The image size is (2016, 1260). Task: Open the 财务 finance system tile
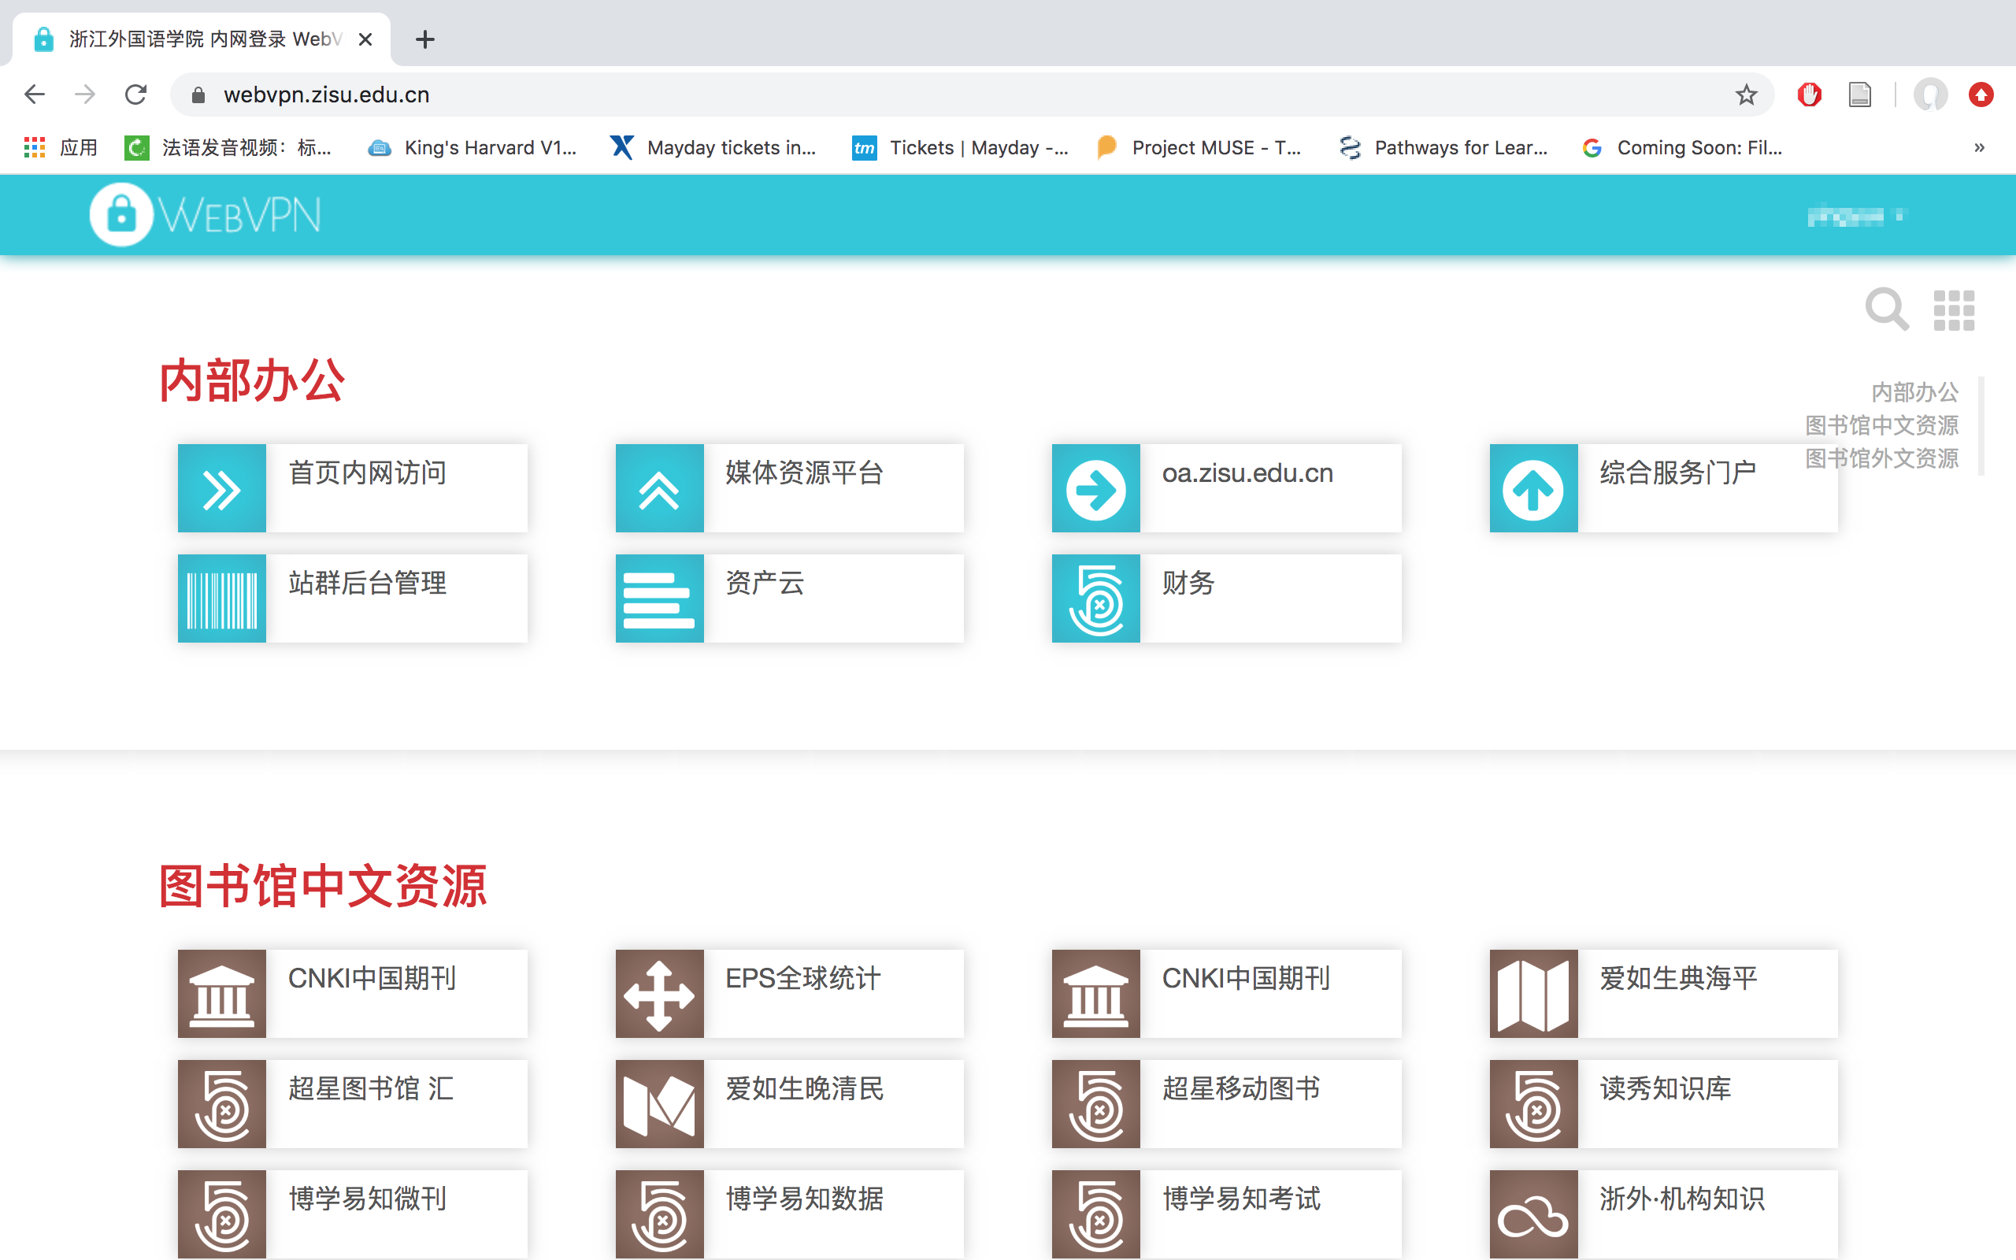[1225, 598]
